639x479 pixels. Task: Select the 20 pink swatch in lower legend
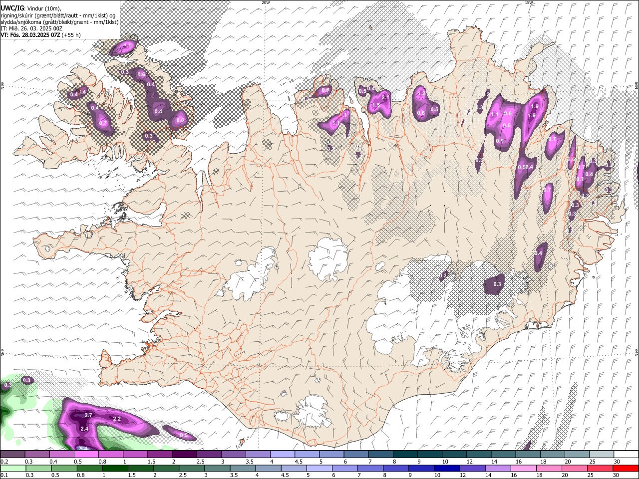[575, 468]
